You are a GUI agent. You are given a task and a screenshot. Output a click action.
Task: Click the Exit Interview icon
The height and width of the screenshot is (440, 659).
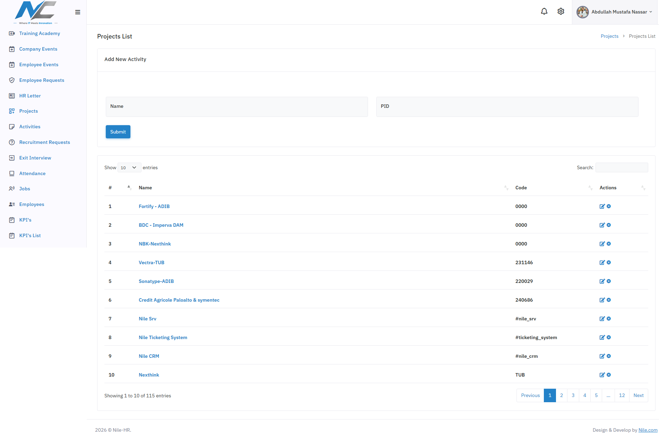12,158
